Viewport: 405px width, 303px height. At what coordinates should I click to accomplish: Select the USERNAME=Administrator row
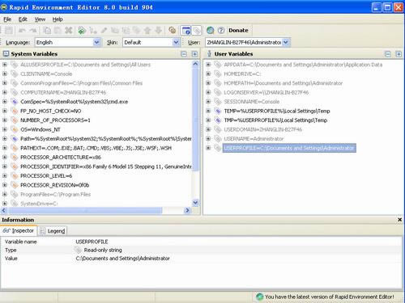coord(254,139)
